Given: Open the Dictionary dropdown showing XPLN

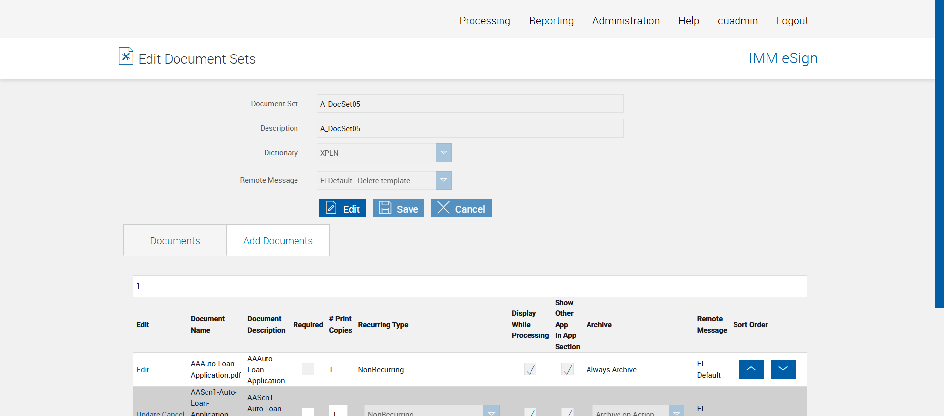Looking at the screenshot, I should [443, 153].
